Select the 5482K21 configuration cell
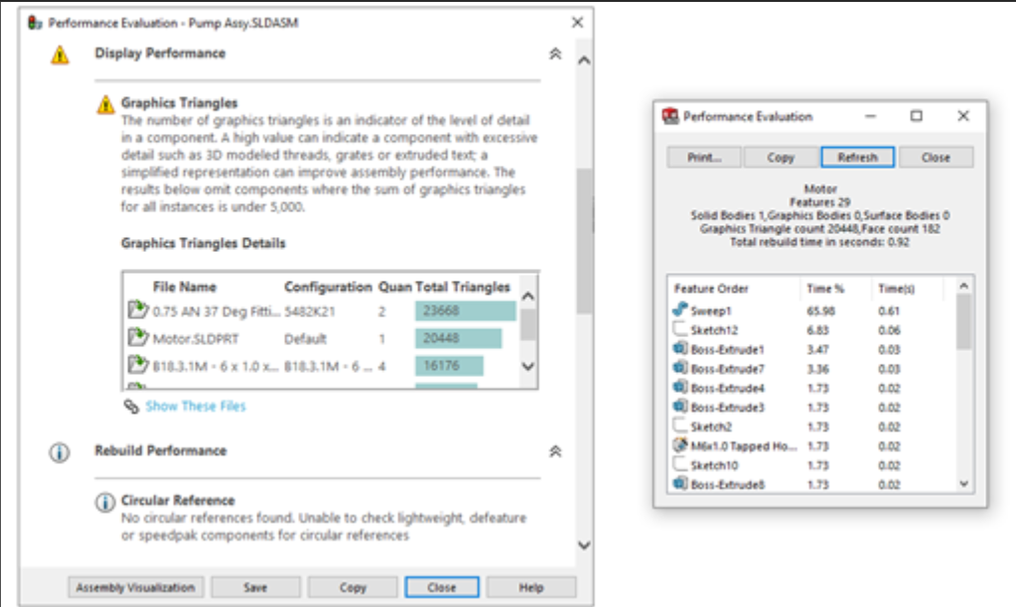The height and width of the screenshot is (607, 1016). point(310,311)
